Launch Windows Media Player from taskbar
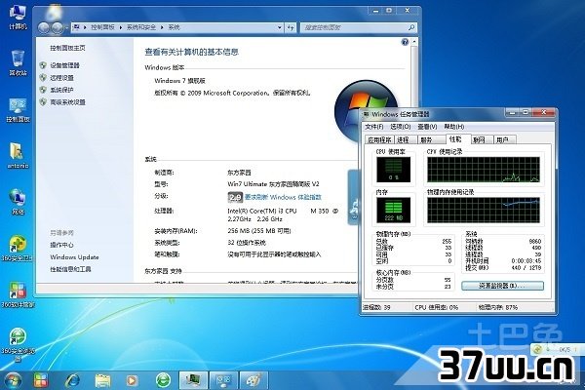 [x=132, y=380]
